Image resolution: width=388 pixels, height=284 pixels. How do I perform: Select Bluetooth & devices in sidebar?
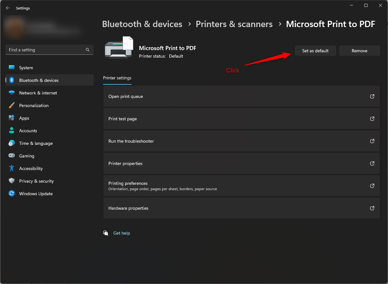click(49, 80)
